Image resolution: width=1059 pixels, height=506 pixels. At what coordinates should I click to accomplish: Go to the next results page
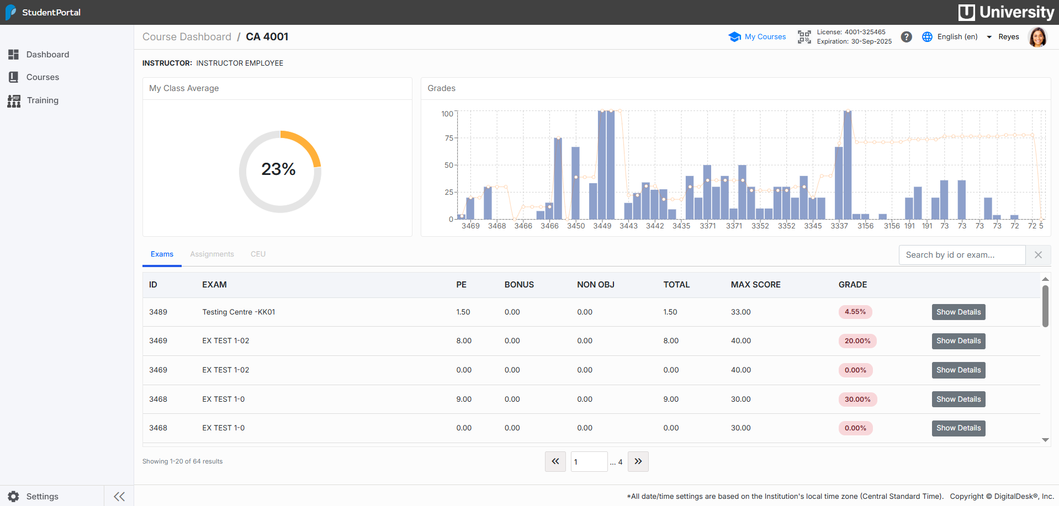pos(638,461)
